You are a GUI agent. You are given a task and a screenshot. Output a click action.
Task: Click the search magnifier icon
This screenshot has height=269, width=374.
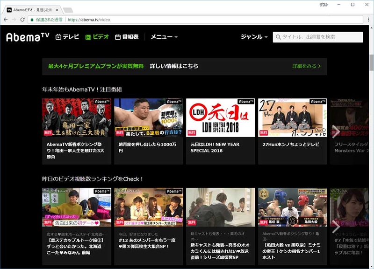(278, 37)
